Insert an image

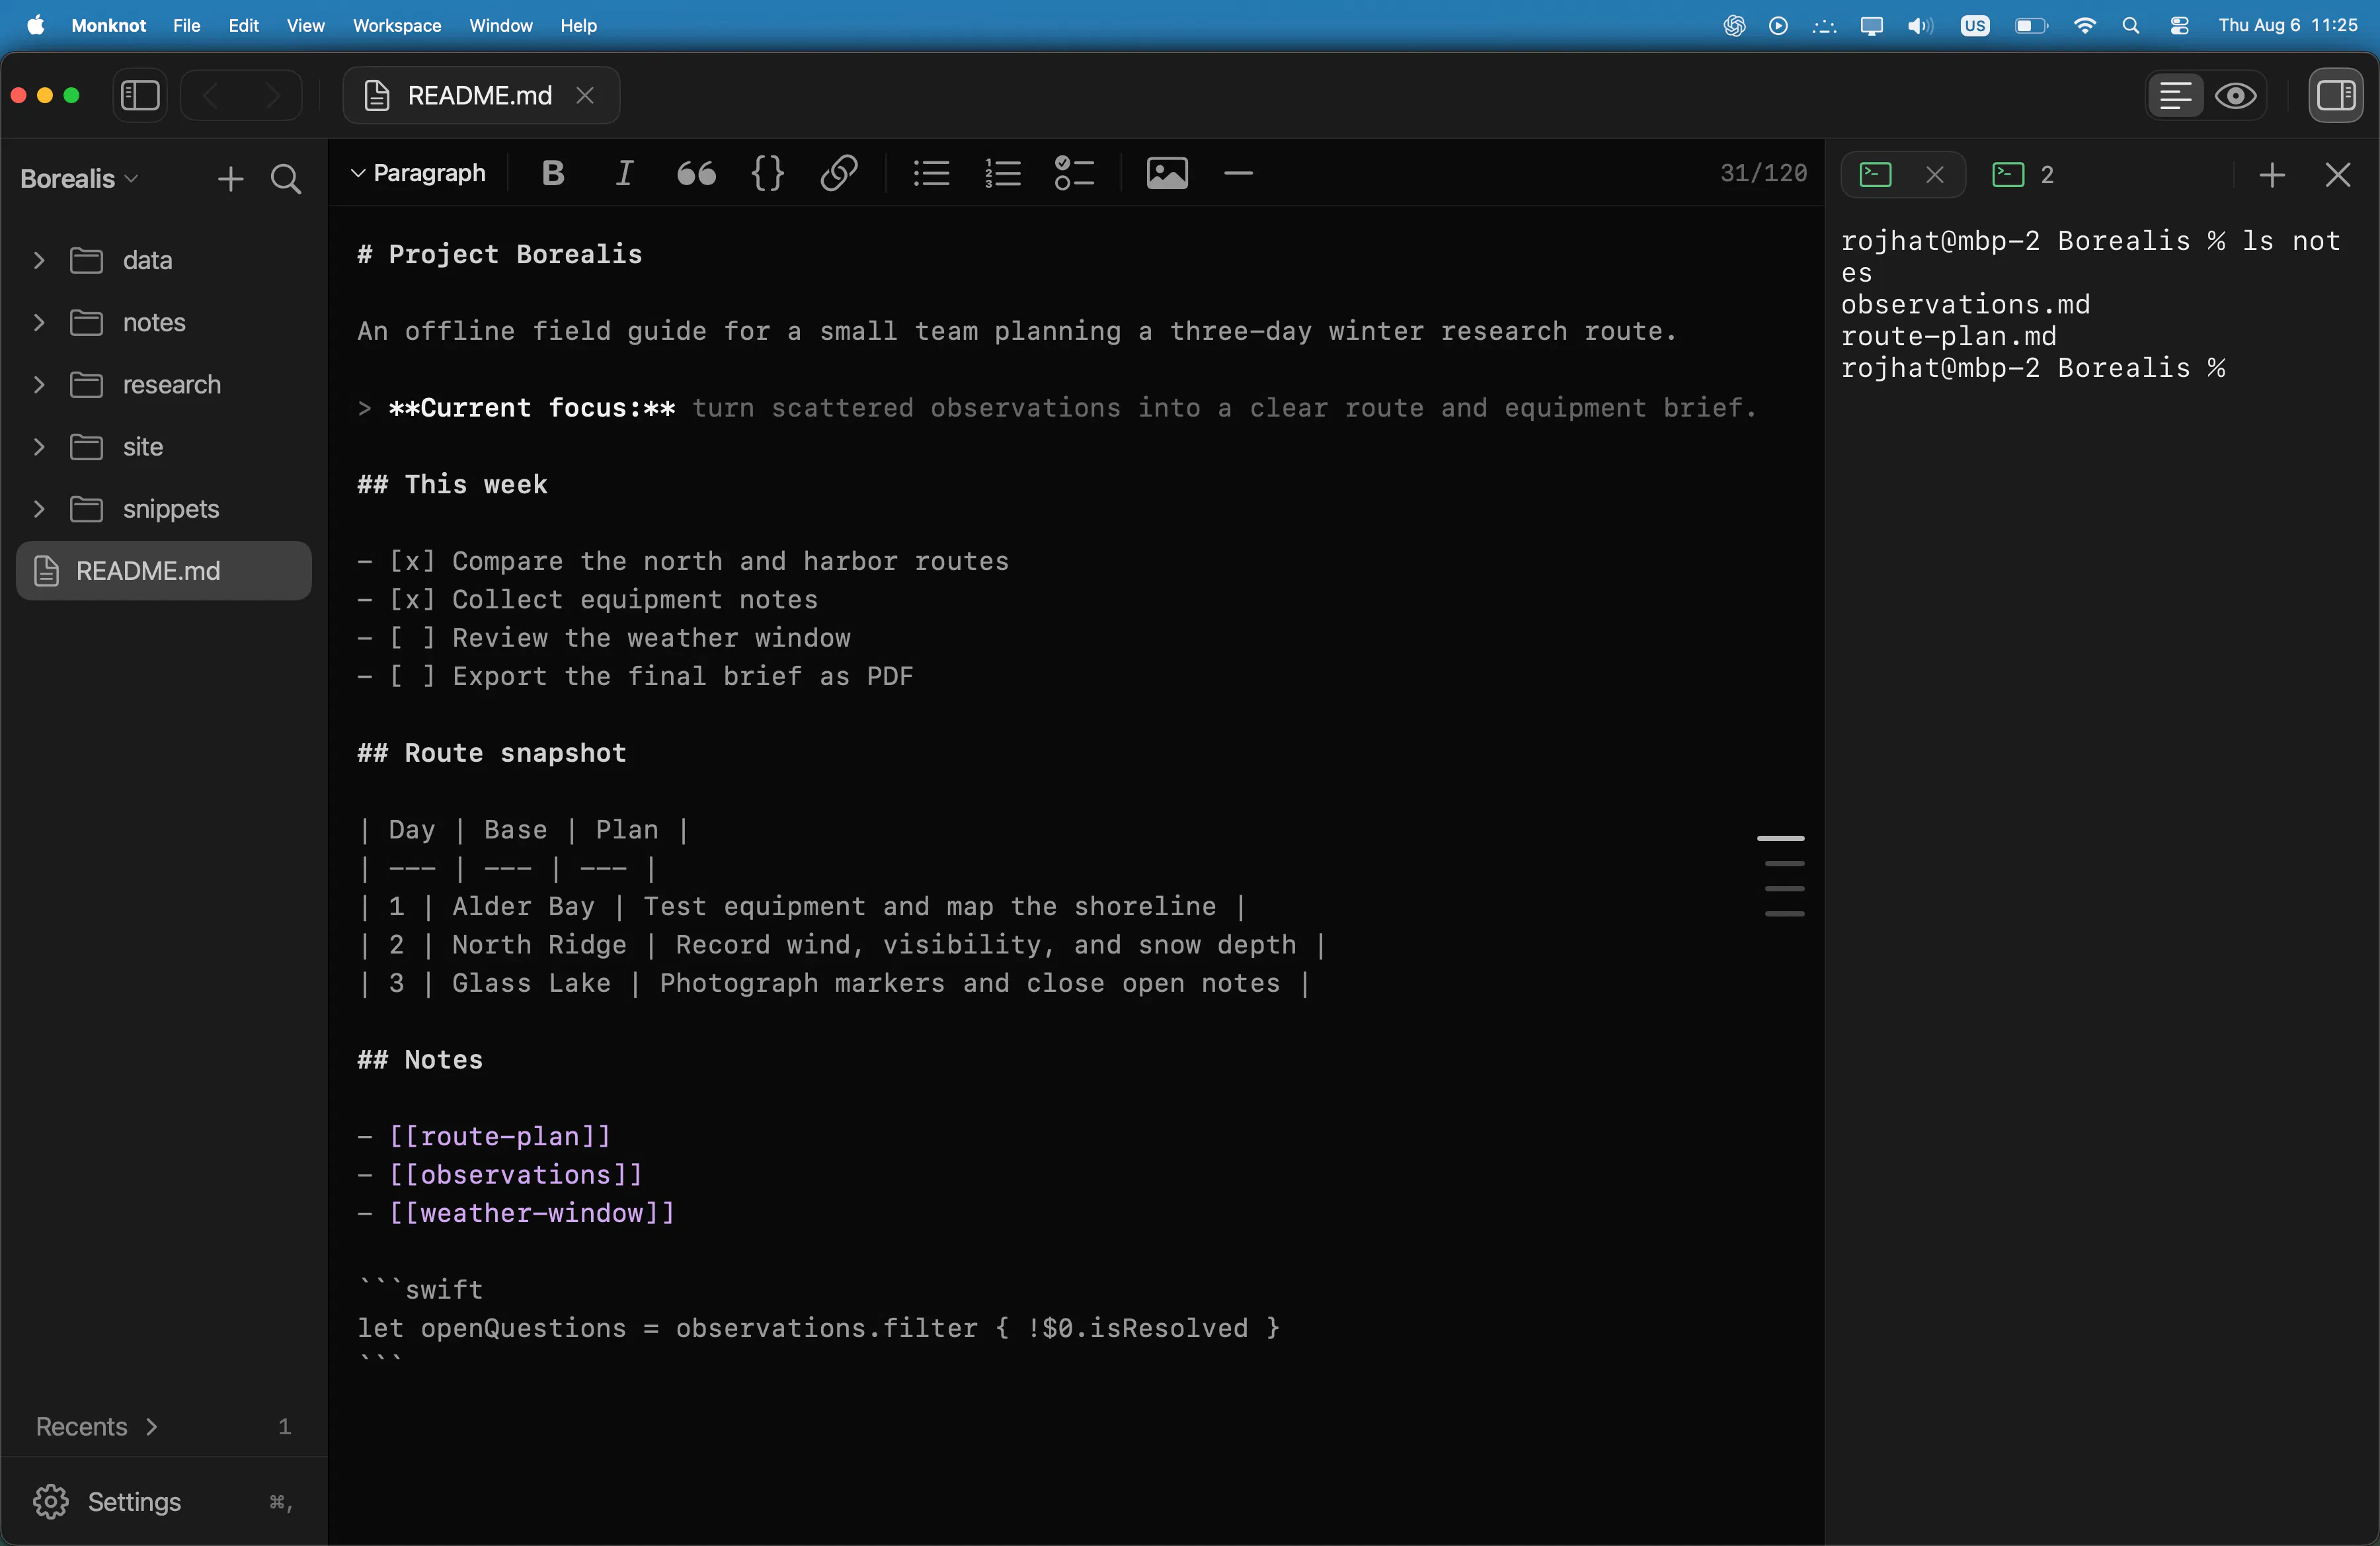(x=1167, y=173)
